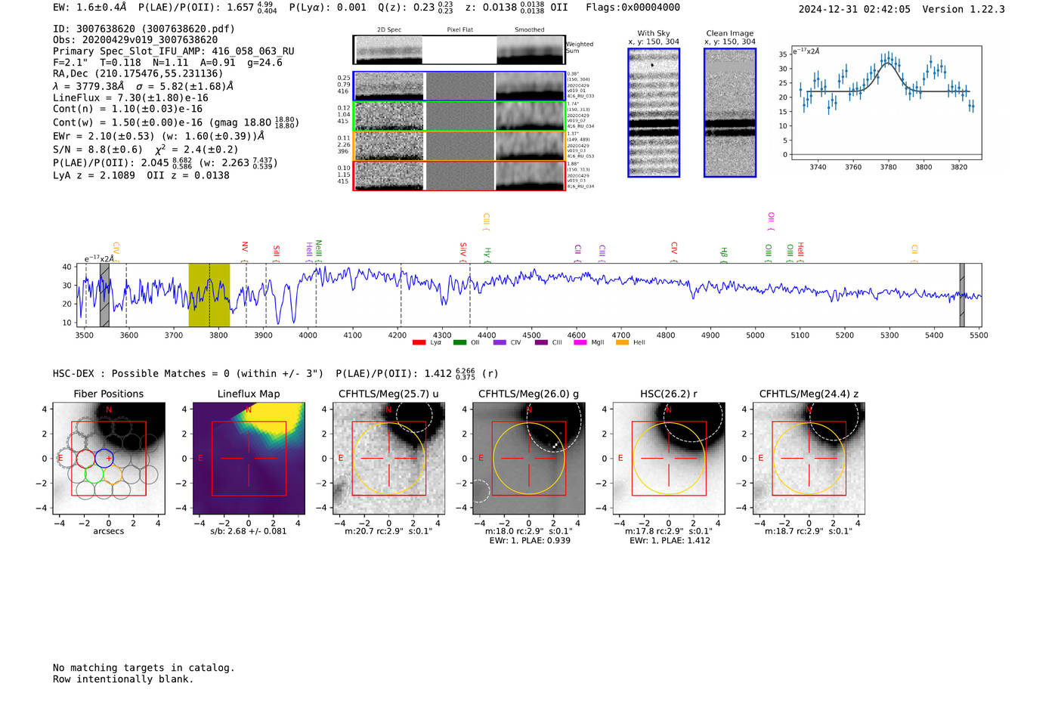Click the 'Flags:0x00004000' text

click(x=633, y=8)
